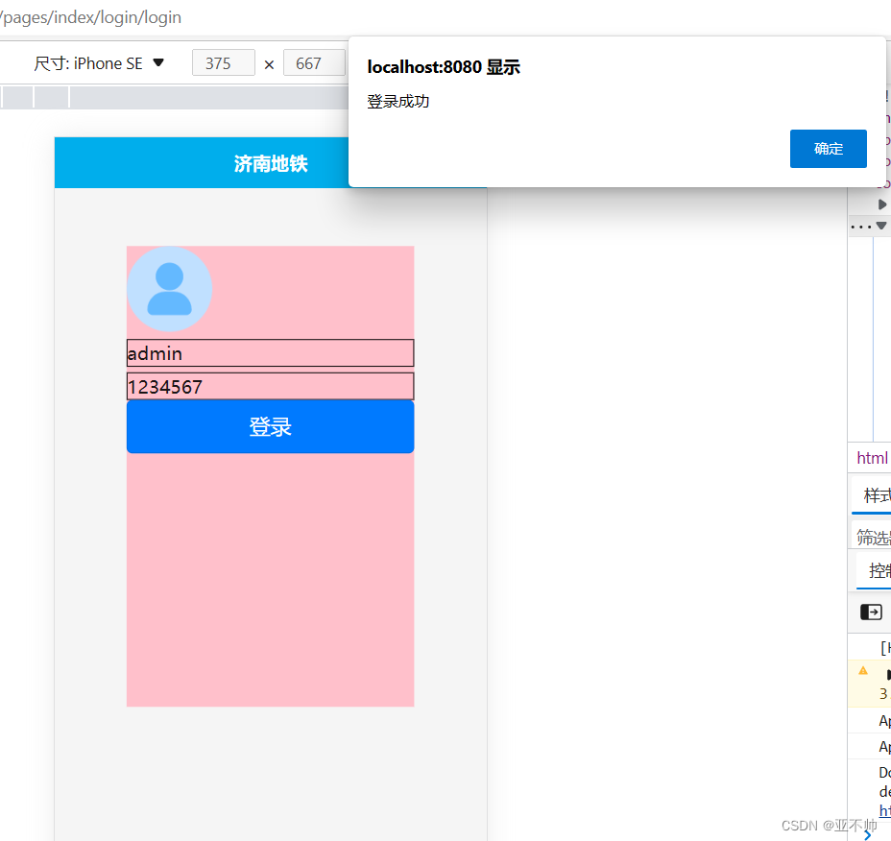Click the password field showing 1234567
The image size is (891, 841).
click(270, 386)
